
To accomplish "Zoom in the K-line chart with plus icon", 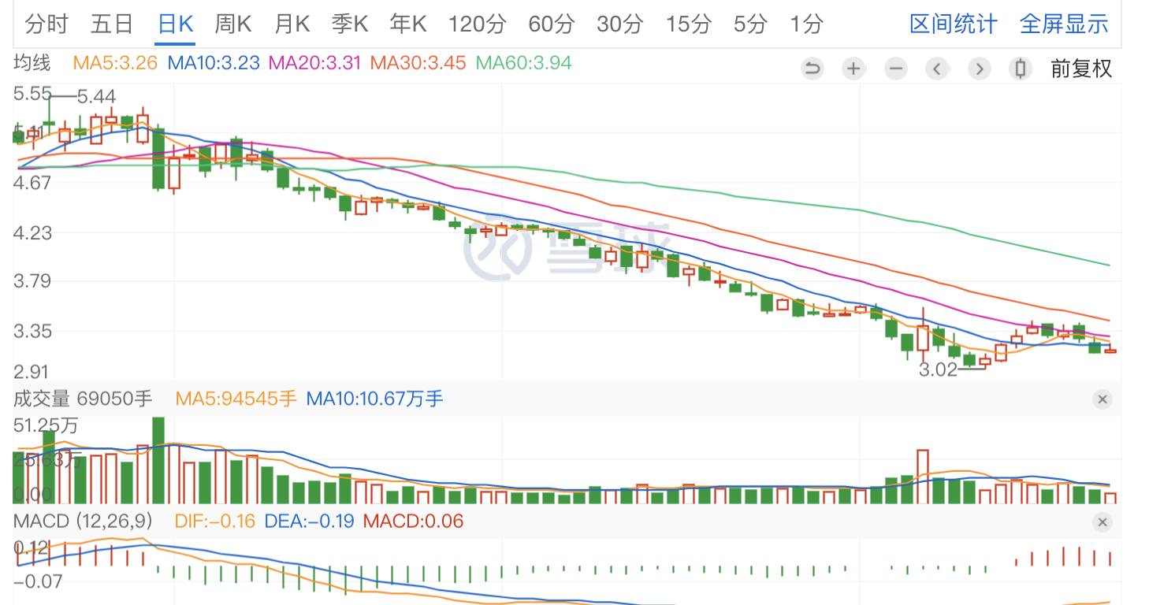I will click(x=853, y=69).
